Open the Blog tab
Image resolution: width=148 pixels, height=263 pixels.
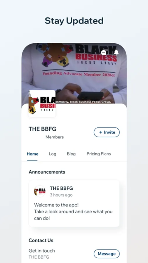[71, 154]
